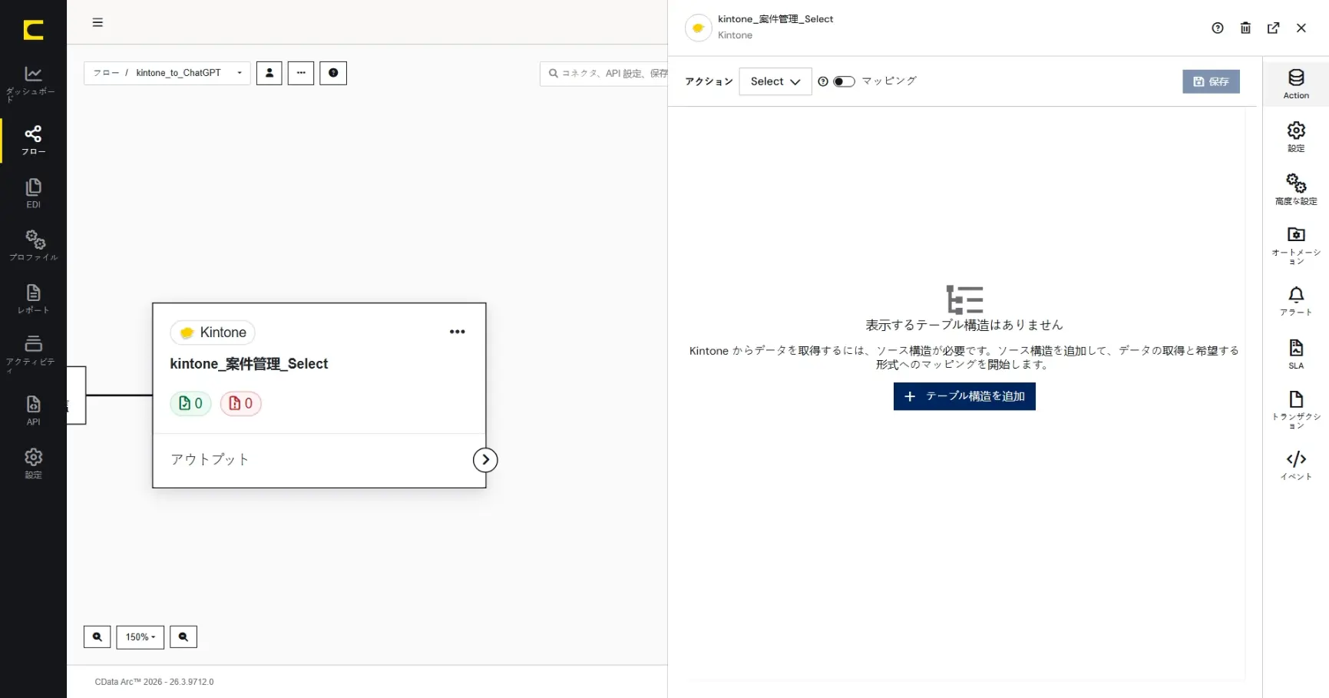1329x698 pixels.
Task: Open the Flow section in sidebar
Action: coord(33,141)
